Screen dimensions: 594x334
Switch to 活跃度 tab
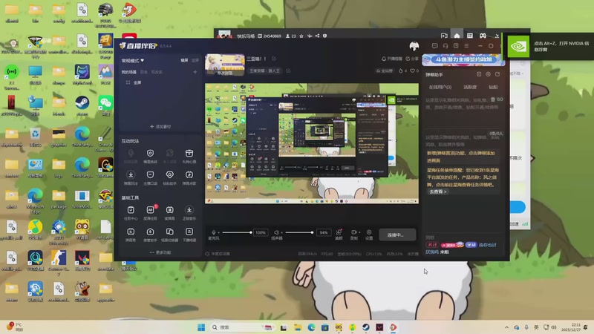(x=470, y=87)
